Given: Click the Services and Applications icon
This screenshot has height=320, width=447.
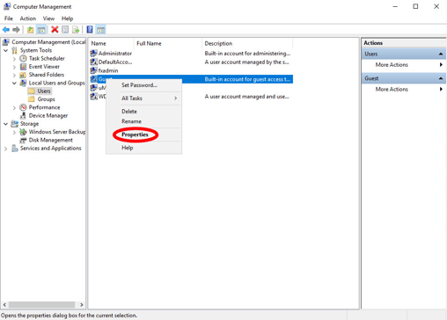Looking at the screenshot, I should (15, 149).
